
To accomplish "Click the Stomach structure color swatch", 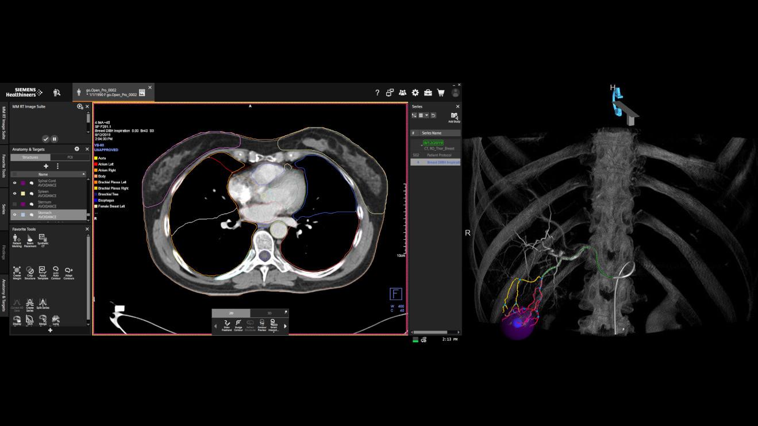I will point(23,215).
